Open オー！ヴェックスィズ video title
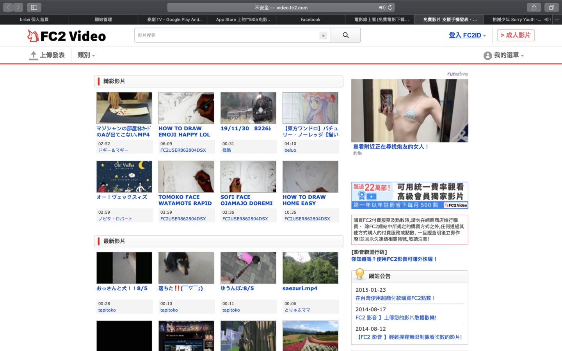The width and height of the screenshot is (562, 351). [x=122, y=197]
